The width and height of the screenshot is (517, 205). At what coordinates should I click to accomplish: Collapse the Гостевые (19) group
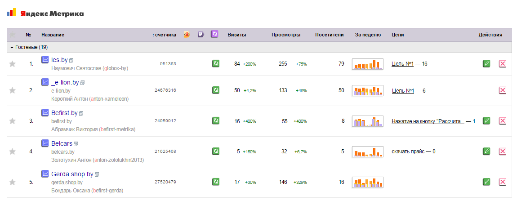[x=12, y=47]
